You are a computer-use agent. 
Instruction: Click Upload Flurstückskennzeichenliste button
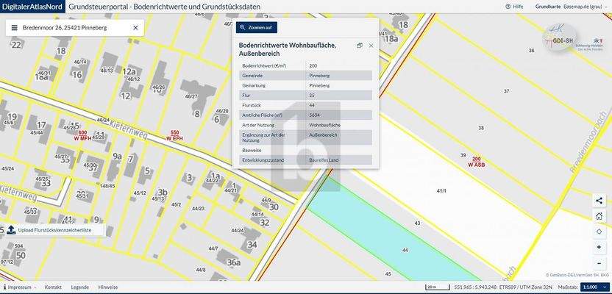(x=49, y=230)
